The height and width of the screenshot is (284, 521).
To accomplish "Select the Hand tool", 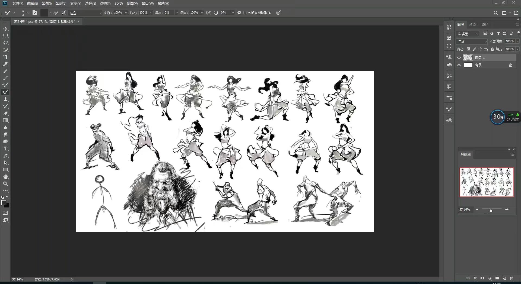I will (x=5, y=177).
